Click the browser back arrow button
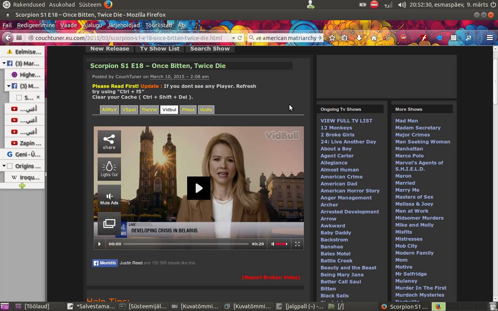Image resolution: width=498 pixels, height=311 pixels. pyautogui.click(x=7, y=38)
